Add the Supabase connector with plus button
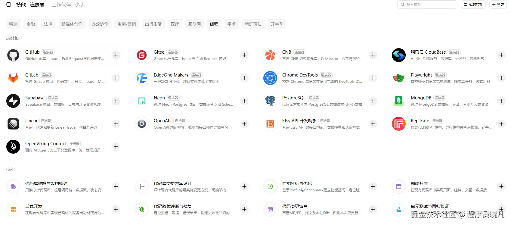511x225 pixels. (116, 101)
